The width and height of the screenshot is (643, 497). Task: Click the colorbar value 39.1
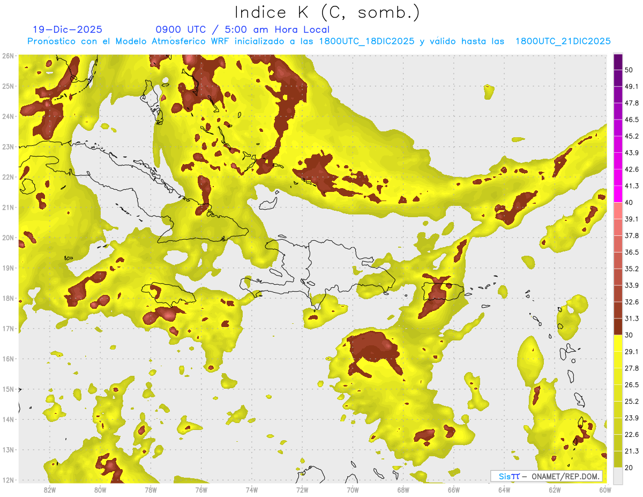click(x=631, y=219)
